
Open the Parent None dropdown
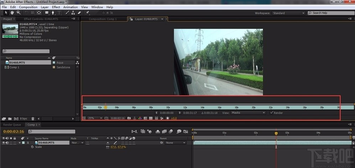[x=176, y=143]
